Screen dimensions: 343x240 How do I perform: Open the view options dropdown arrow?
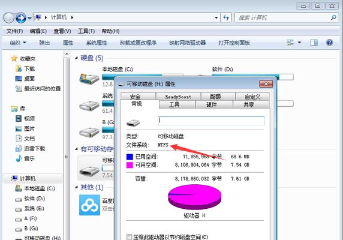(299, 43)
